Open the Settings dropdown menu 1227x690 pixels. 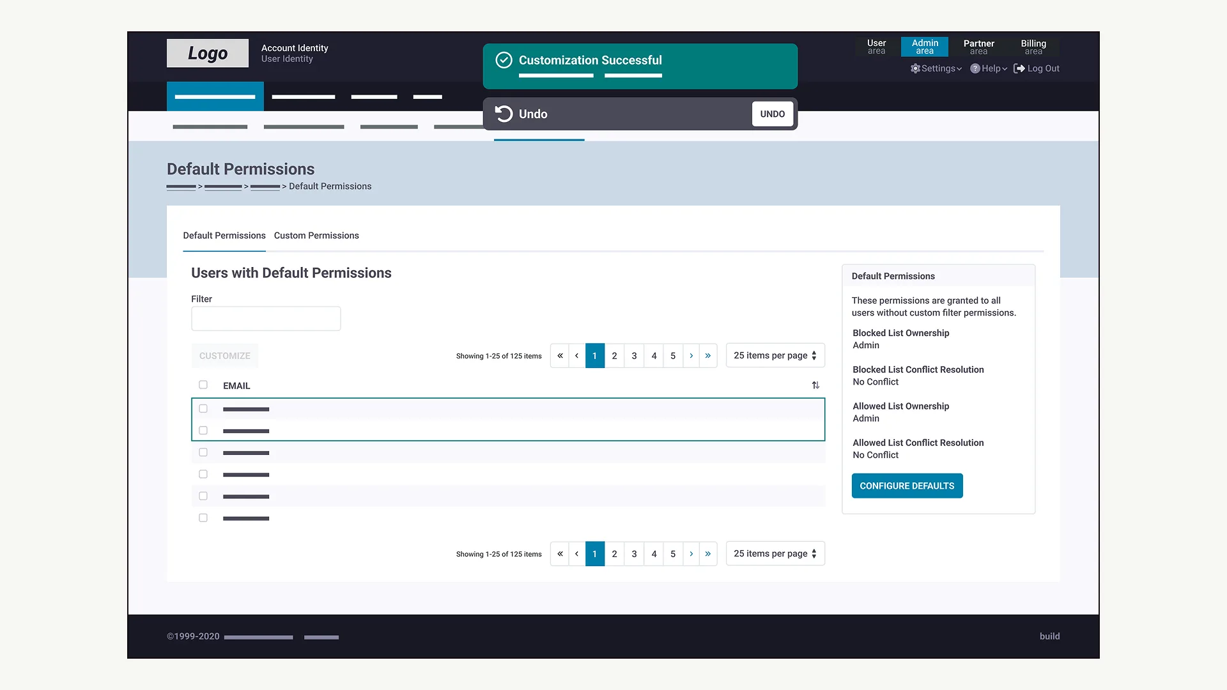936,68
